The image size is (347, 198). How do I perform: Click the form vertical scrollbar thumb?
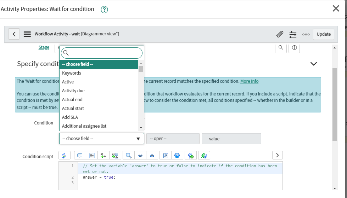[x=335, y=104]
